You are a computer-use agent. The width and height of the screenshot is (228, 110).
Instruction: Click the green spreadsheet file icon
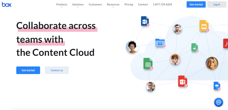148,63
